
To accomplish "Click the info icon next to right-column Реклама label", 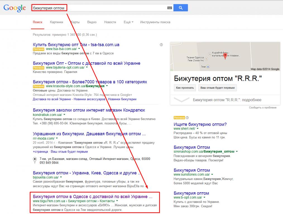I will (x=187, y=118).
